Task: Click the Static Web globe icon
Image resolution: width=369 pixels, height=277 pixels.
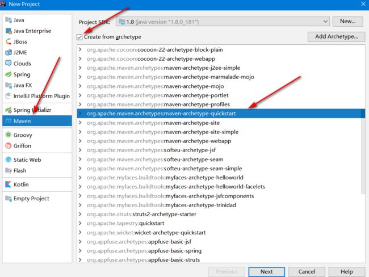Action: coord(9,160)
